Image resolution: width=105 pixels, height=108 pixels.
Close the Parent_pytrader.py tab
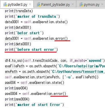(x=73, y=4)
